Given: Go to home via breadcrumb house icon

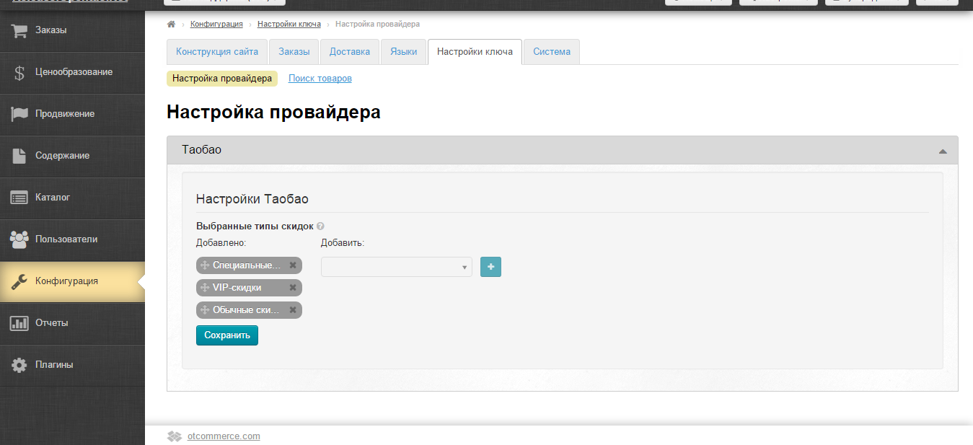Looking at the screenshot, I should point(171,25).
